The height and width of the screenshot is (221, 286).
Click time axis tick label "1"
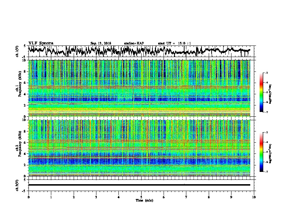pos(51,197)
